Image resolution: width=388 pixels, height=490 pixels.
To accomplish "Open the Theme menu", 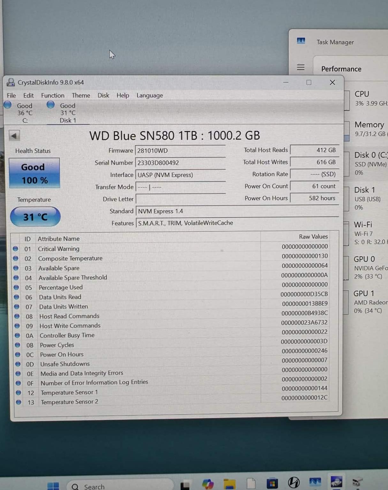I will tap(81, 95).
